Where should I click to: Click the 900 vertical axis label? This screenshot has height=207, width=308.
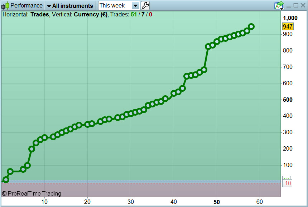(x=288, y=34)
